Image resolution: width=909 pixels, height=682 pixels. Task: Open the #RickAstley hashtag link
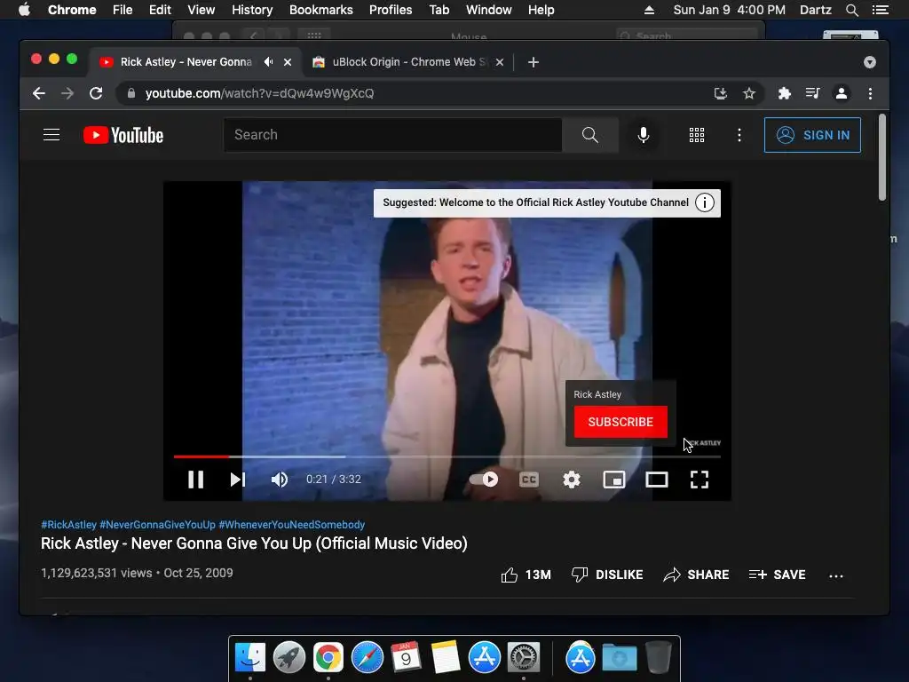point(68,525)
